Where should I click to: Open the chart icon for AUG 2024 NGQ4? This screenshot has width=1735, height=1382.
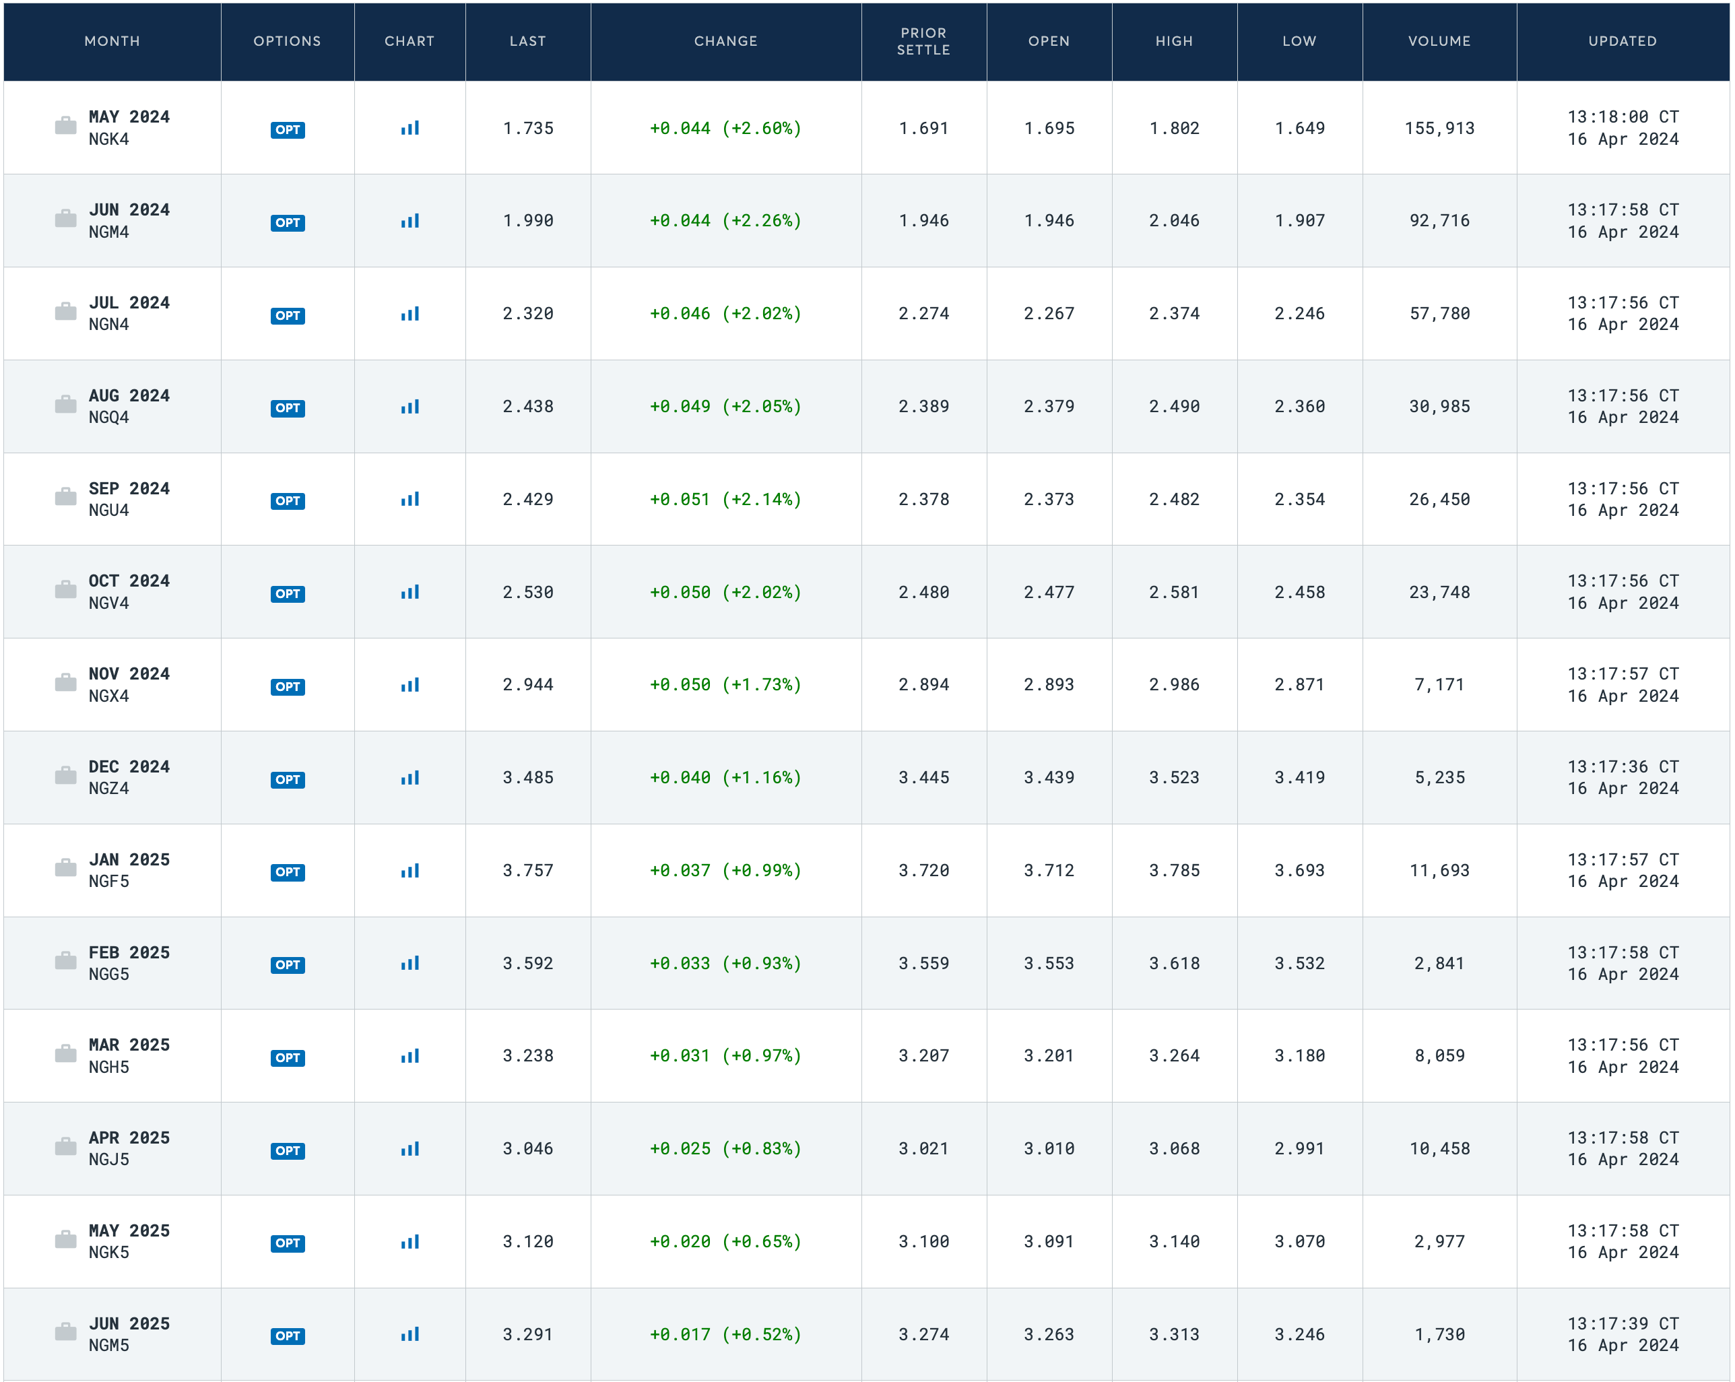pyautogui.click(x=410, y=407)
